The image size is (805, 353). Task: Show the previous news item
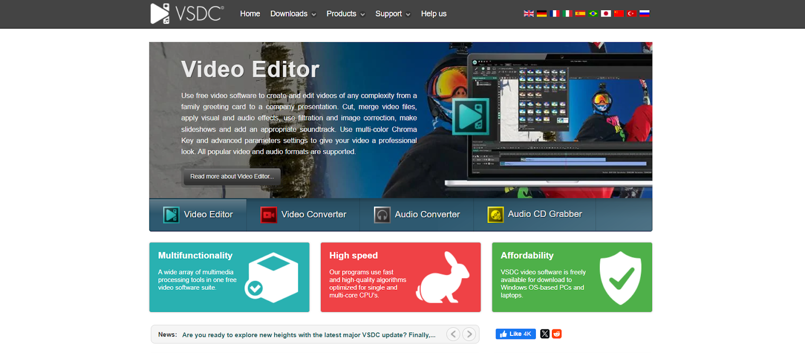pos(453,334)
